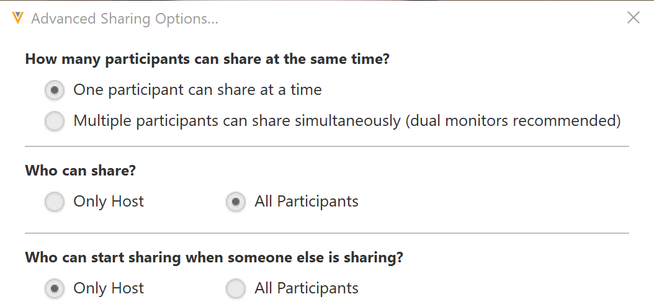654x307 pixels.
Task: Click the divider line above 'Who can share?'
Action: tap(326, 146)
